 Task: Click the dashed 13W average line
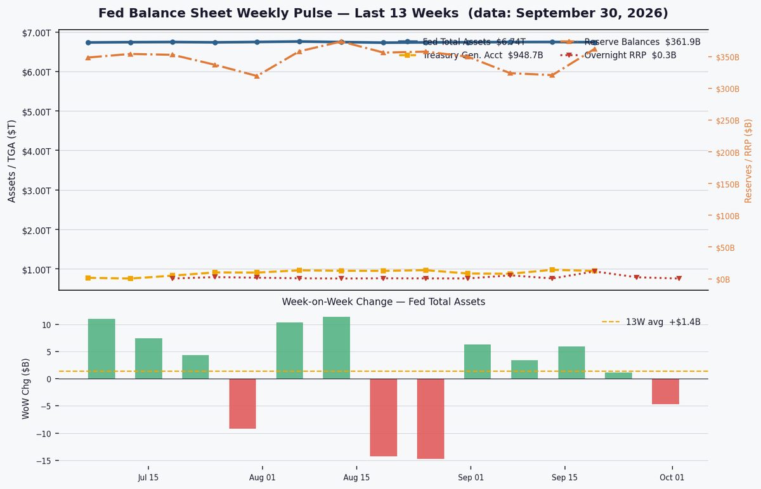(383, 371)
